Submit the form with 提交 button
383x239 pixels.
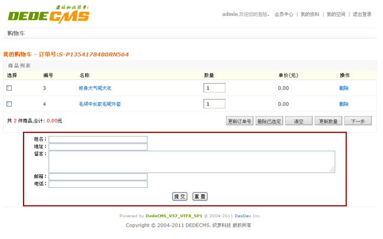coord(180,197)
